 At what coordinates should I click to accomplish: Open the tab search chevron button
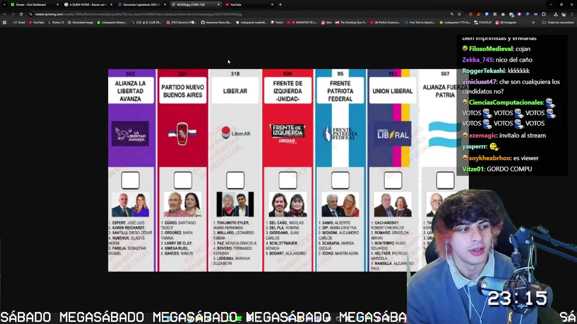pos(4,4)
